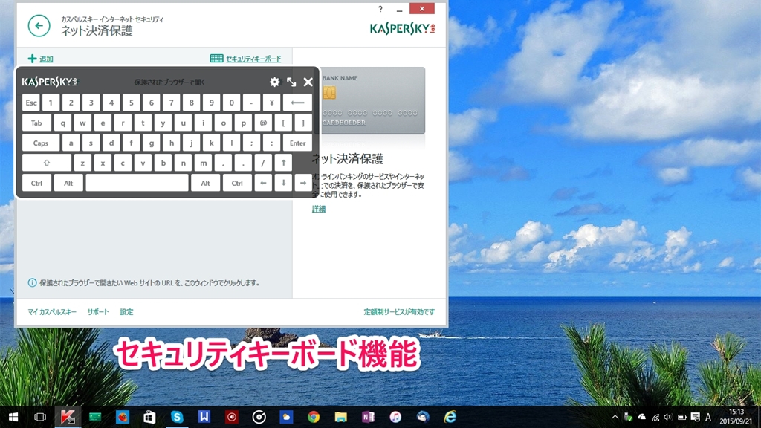Viewport: 761px width, 428px height.
Task: Click Kaspersky icon on taskbar
Action: point(68,417)
